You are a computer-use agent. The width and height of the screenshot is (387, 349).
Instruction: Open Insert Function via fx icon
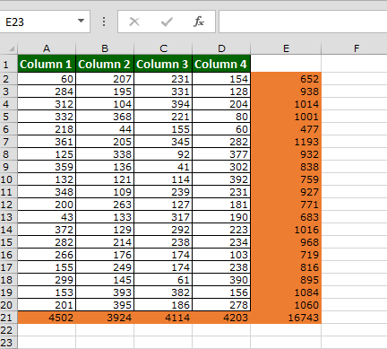coord(199,22)
